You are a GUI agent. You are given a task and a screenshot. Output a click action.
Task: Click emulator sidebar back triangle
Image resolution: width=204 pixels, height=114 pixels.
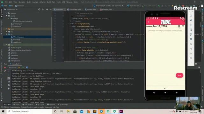[x=191, y=49]
